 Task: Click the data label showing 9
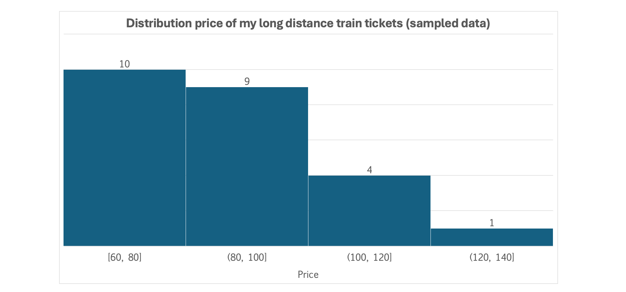click(x=247, y=82)
